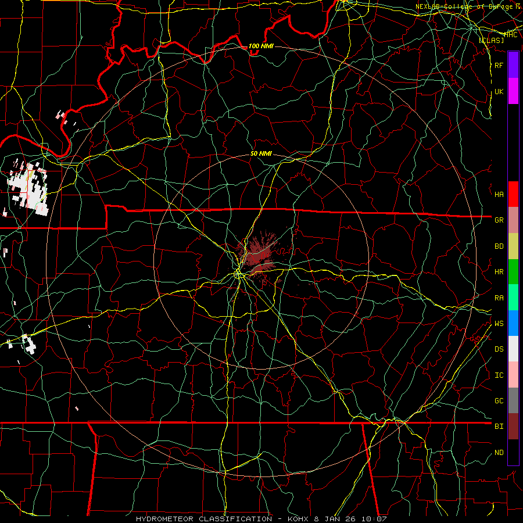This screenshot has width=523, height=523.
Task: Click the IC legend label
Action: pos(499,375)
